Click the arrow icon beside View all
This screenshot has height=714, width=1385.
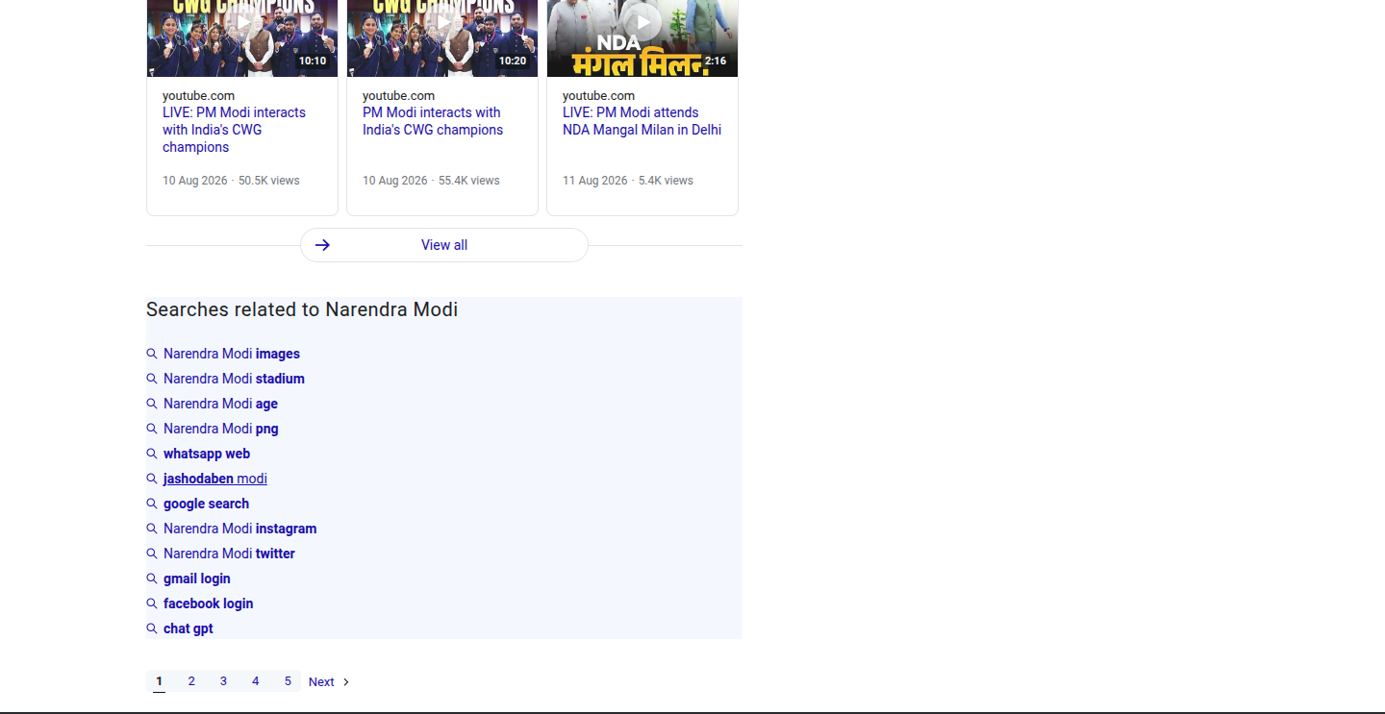pos(322,245)
